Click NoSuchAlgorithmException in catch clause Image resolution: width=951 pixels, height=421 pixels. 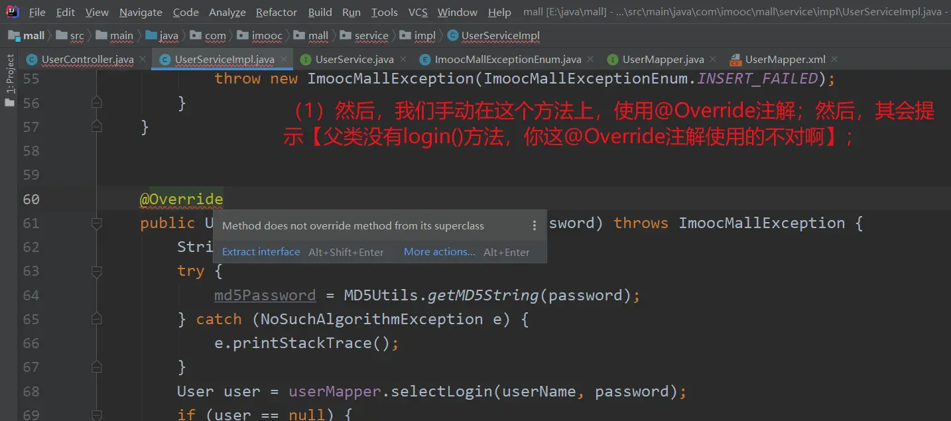pyautogui.click(x=371, y=319)
